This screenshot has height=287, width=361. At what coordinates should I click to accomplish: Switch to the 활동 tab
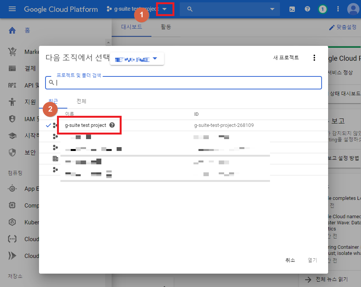[x=166, y=27]
